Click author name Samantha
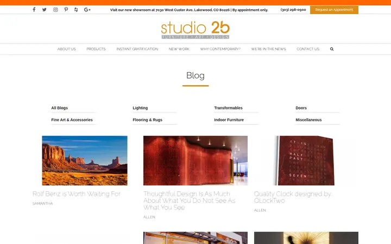391x244 pixels. (43, 203)
